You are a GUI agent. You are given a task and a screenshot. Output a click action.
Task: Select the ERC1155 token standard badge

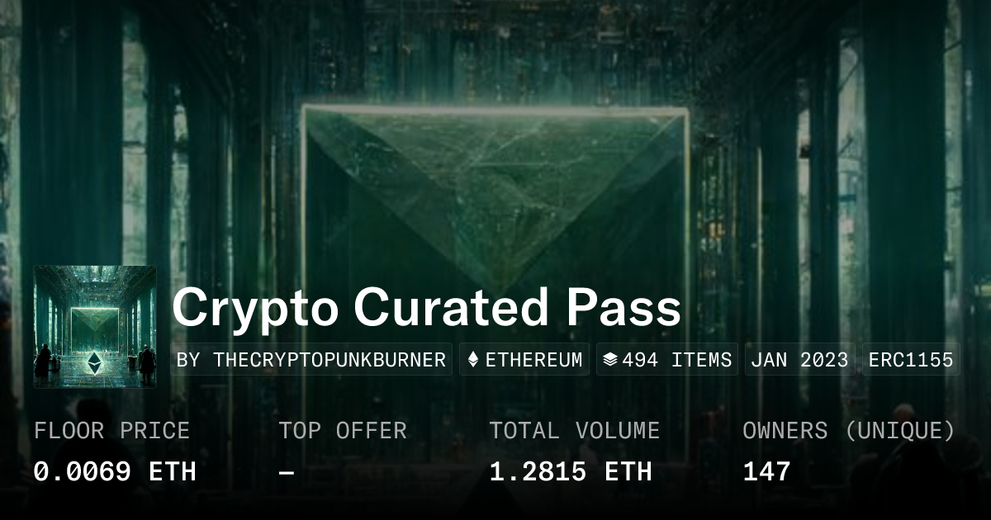(911, 360)
